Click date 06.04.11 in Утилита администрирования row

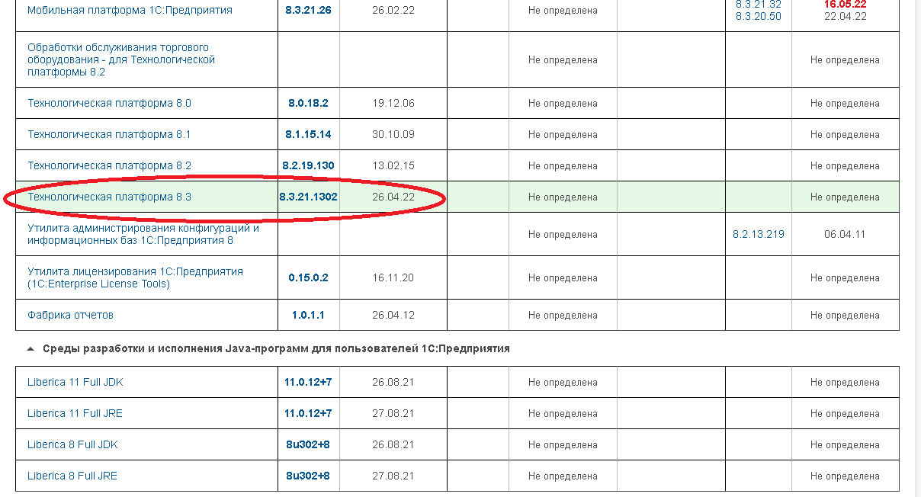[x=845, y=234]
